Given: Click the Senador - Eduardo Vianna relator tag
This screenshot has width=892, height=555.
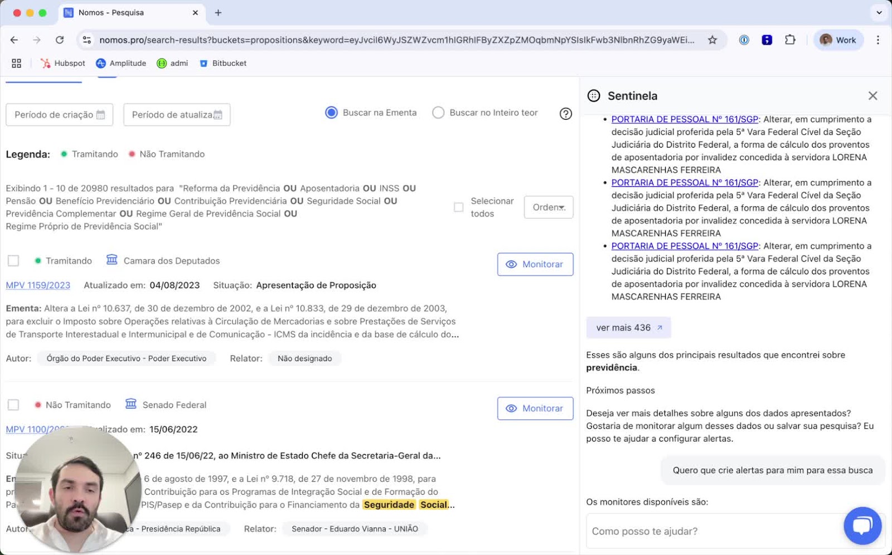Looking at the screenshot, I should [x=355, y=529].
